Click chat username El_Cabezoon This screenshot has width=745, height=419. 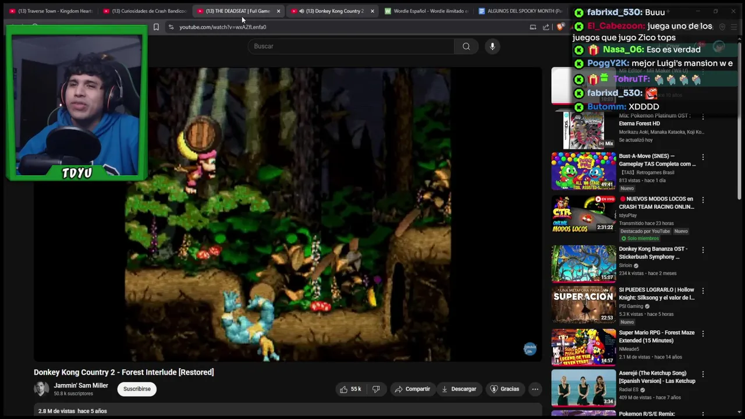click(x=616, y=26)
